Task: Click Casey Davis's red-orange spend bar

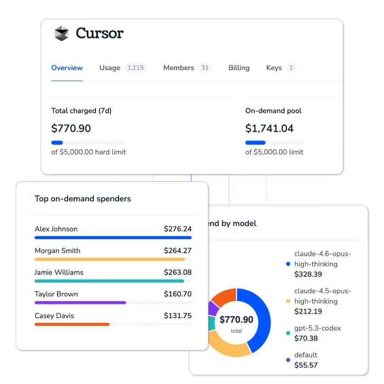Action: (x=72, y=324)
